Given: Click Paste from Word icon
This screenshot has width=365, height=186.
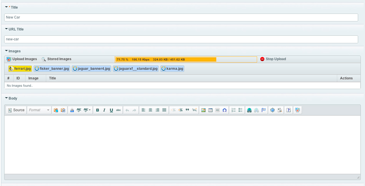Looking at the screenshot, I should [63, 110].
